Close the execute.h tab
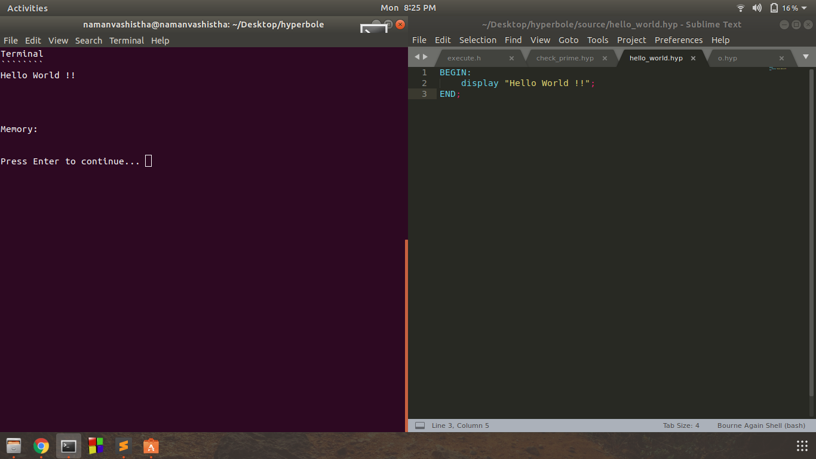 tap(511, 58)
